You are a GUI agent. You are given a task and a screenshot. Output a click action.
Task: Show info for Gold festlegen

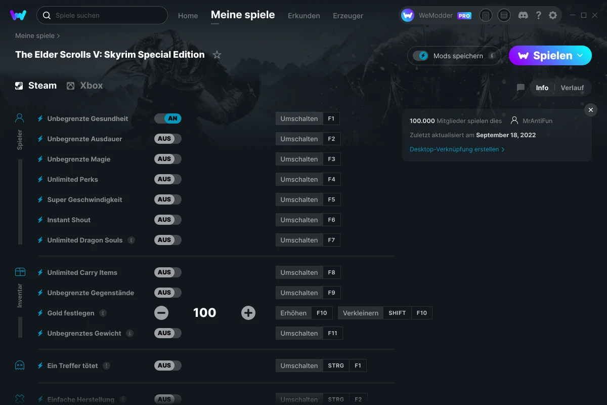(x=103, y=313)
